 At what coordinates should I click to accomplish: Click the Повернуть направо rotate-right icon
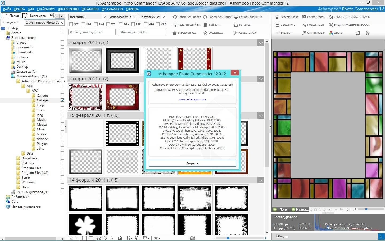point(205,17)
